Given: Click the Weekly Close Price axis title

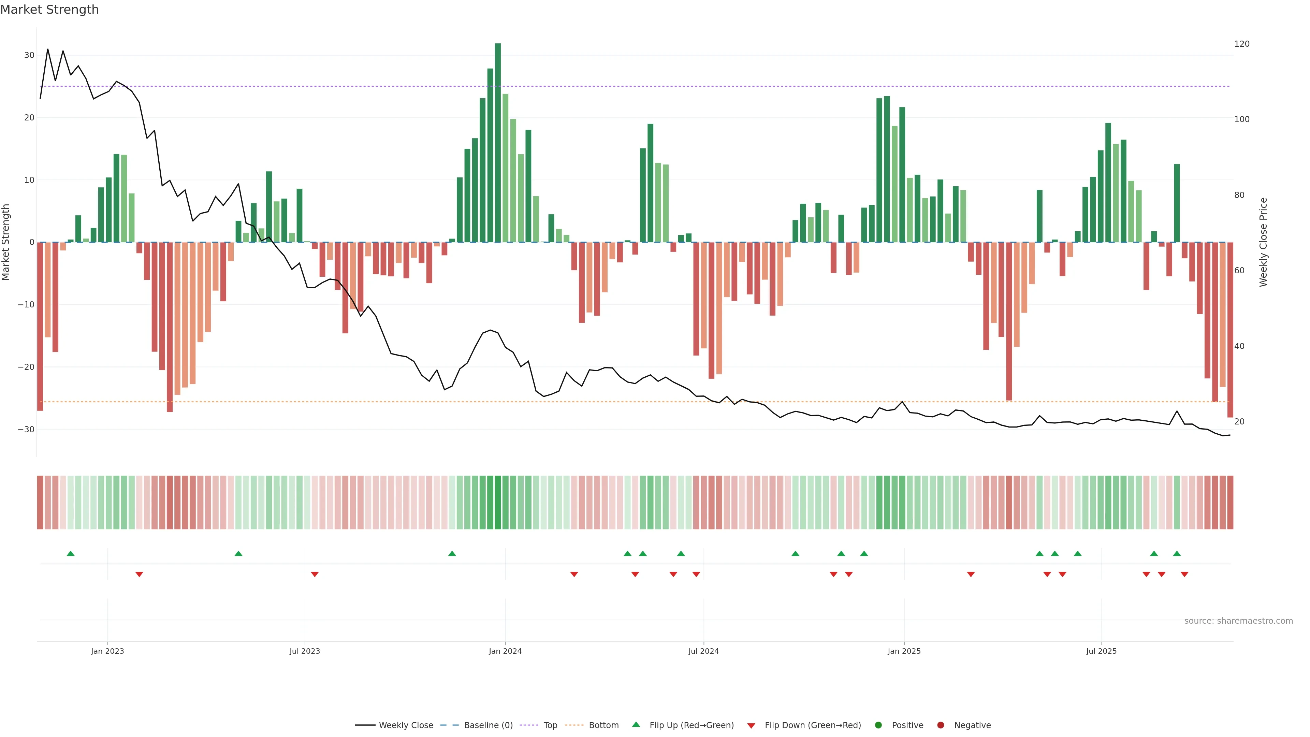Looking at the screenshot, I should 1263,242.
